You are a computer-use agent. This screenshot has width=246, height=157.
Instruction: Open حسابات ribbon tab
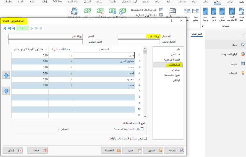pos(182,2)
